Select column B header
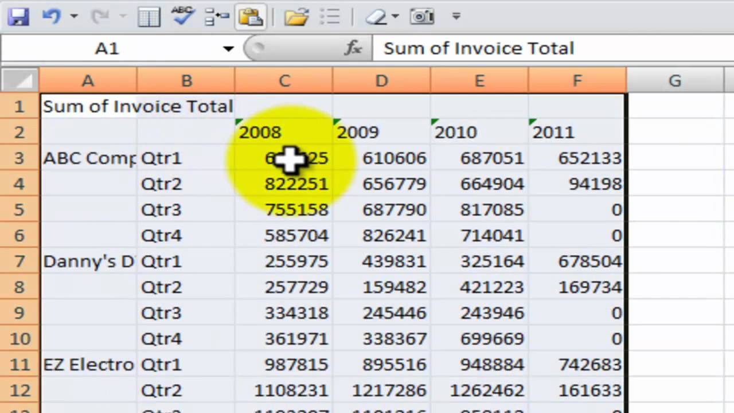This screenshot has width=734, height=413. pyautogui.click(x=186, y=81)
